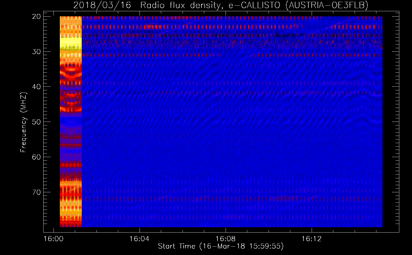This screenshot has width=412, height=255.
Task: Click the '20' frequency tick label
Action: tap(36, 17)
